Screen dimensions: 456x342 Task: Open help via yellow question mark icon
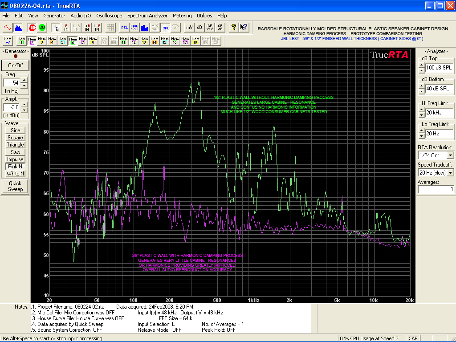point(233,28)
